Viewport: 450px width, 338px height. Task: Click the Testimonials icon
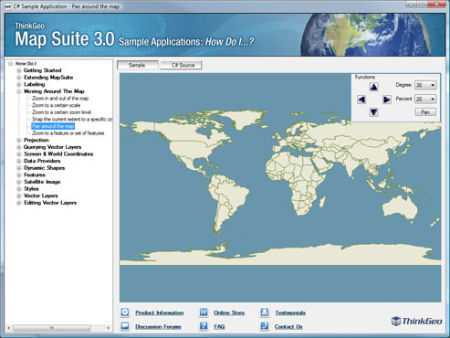pos(265,312)
